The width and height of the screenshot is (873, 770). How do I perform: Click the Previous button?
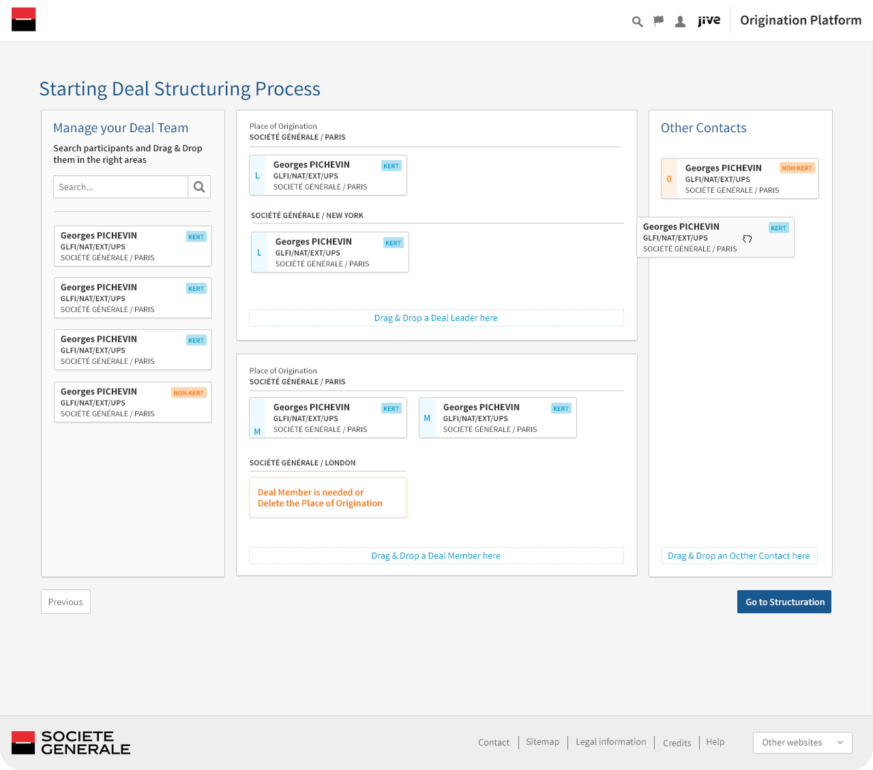tap(65, 602)
